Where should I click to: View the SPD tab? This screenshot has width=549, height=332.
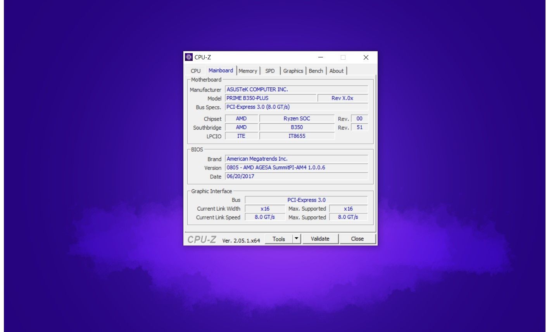tap(270, 71)
